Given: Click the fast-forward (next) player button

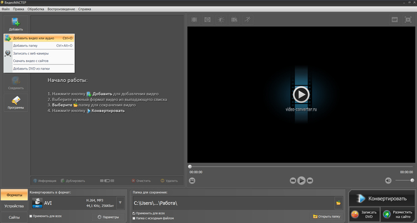Looking at the screenshot, I should click(310, 181).
